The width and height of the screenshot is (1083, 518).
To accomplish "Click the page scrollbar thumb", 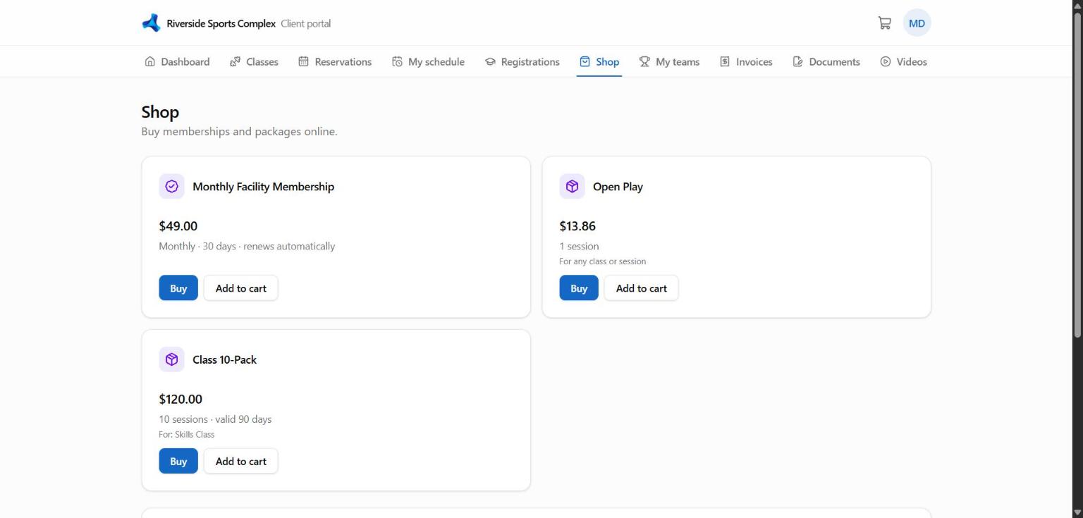I will click(x=1077, y=175).
